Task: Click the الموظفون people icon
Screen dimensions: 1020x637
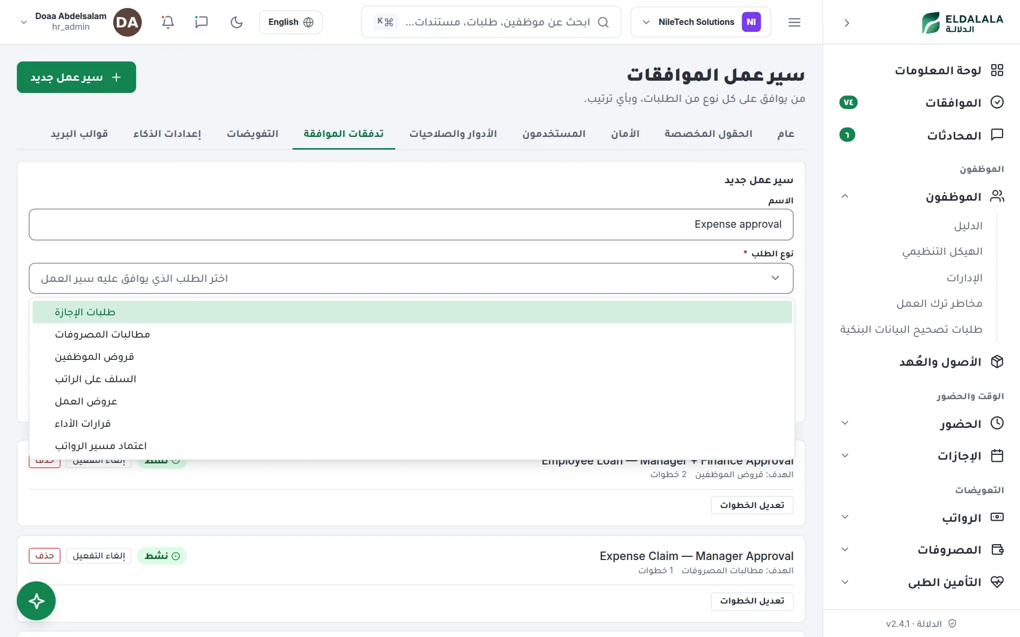Action: pos(997,196)
